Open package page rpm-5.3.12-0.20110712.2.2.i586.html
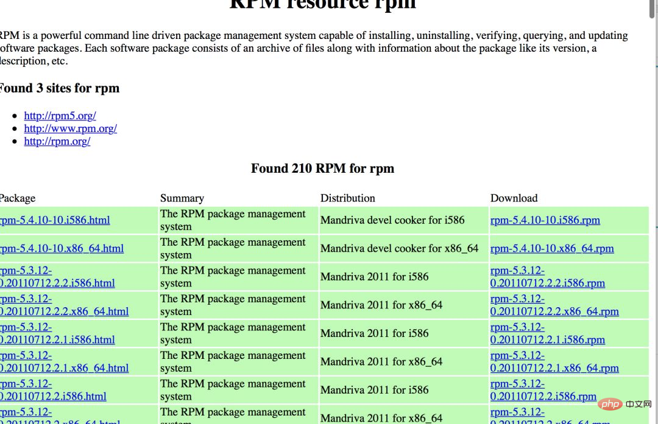 coord(57,277)
